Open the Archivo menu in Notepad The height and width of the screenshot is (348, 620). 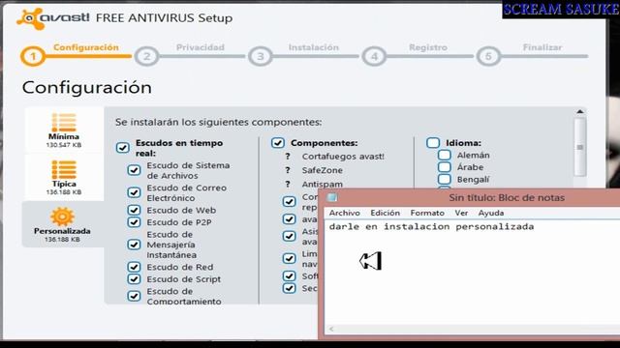click(345, 213)
